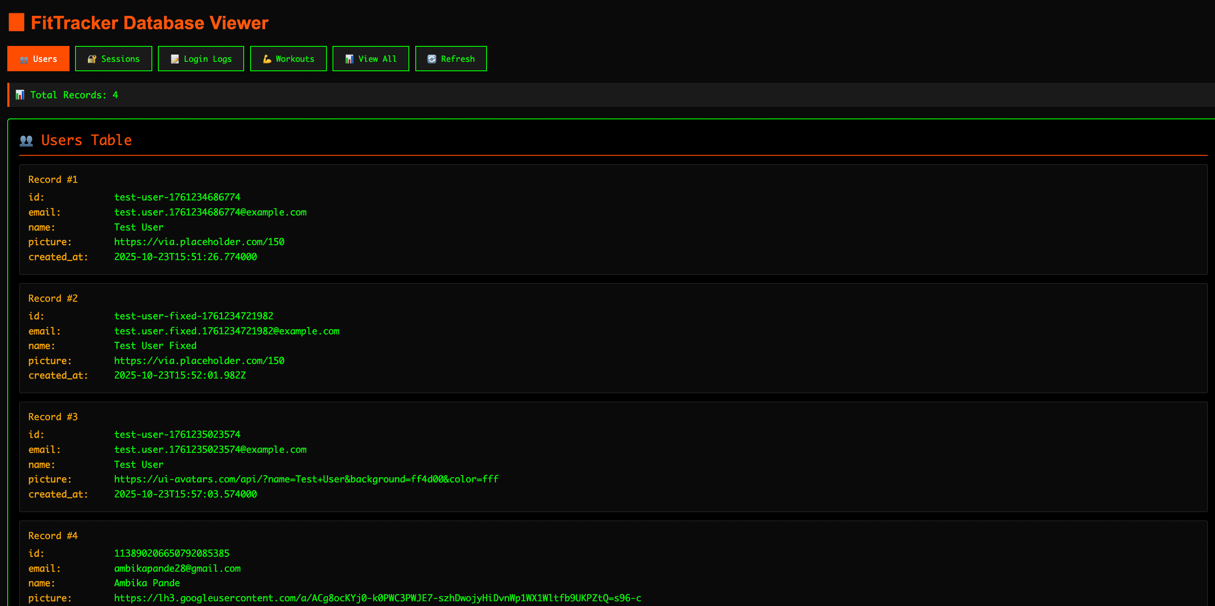
Task: Click the FitTracker Database Viewer title
Action: point(150,23)
